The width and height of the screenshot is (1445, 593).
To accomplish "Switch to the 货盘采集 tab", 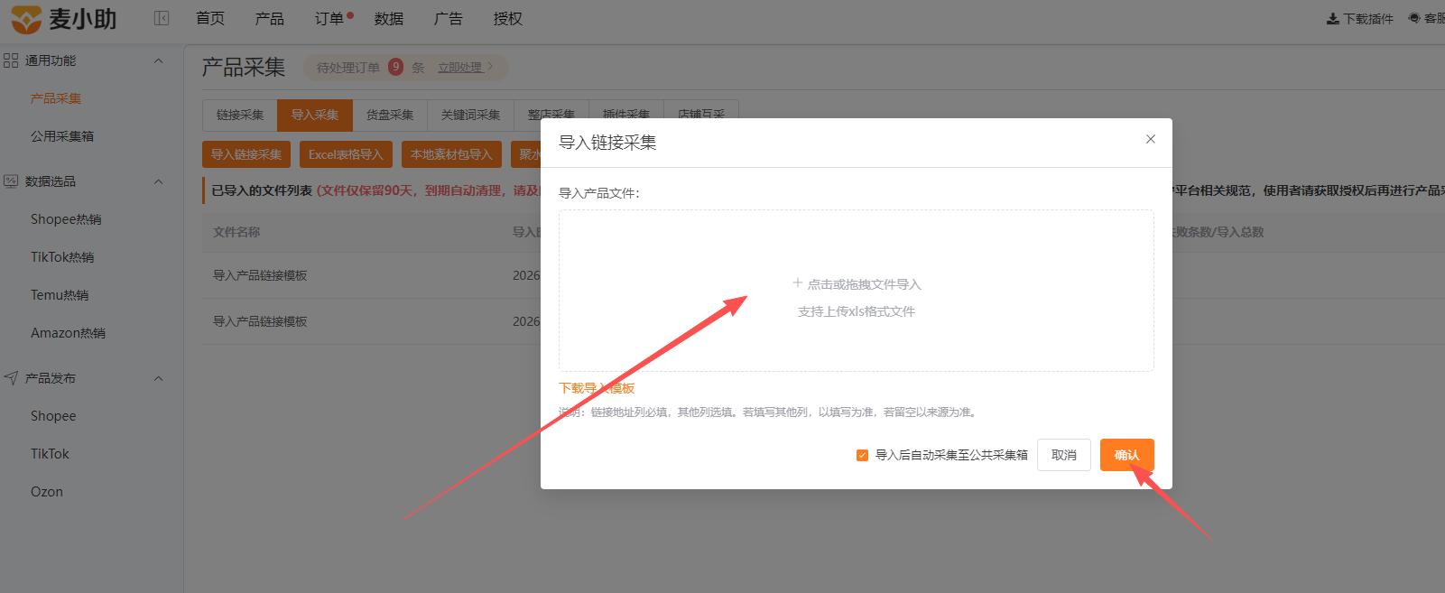I will pyautogui.click(x=390, y=115).
